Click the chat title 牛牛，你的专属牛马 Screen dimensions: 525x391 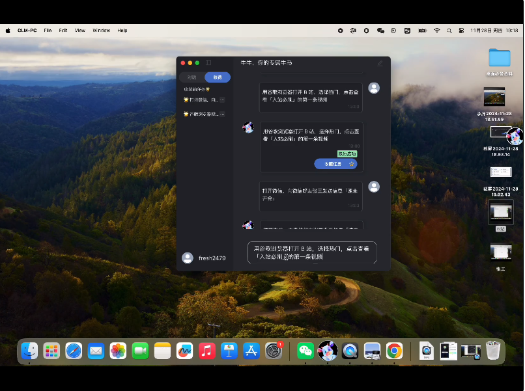point(266,62)
